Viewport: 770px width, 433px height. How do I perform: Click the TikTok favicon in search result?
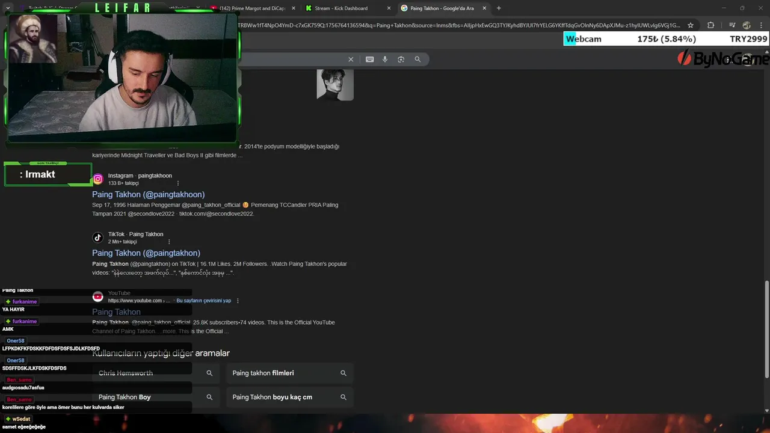click(x=98, y=238)
